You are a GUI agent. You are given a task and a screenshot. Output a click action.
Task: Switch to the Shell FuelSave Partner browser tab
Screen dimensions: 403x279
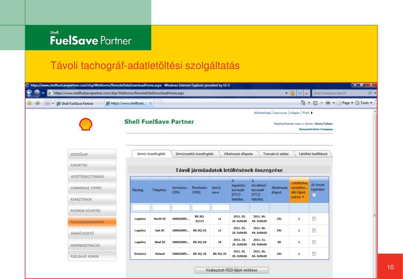[x=80, y=103]
